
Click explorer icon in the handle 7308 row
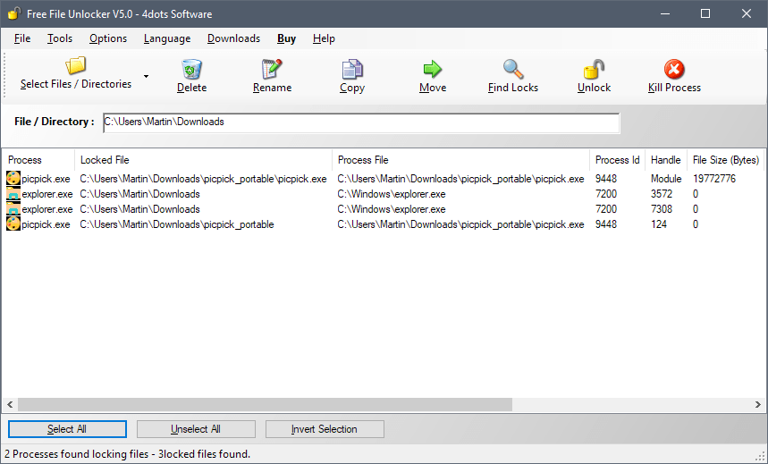13,209
